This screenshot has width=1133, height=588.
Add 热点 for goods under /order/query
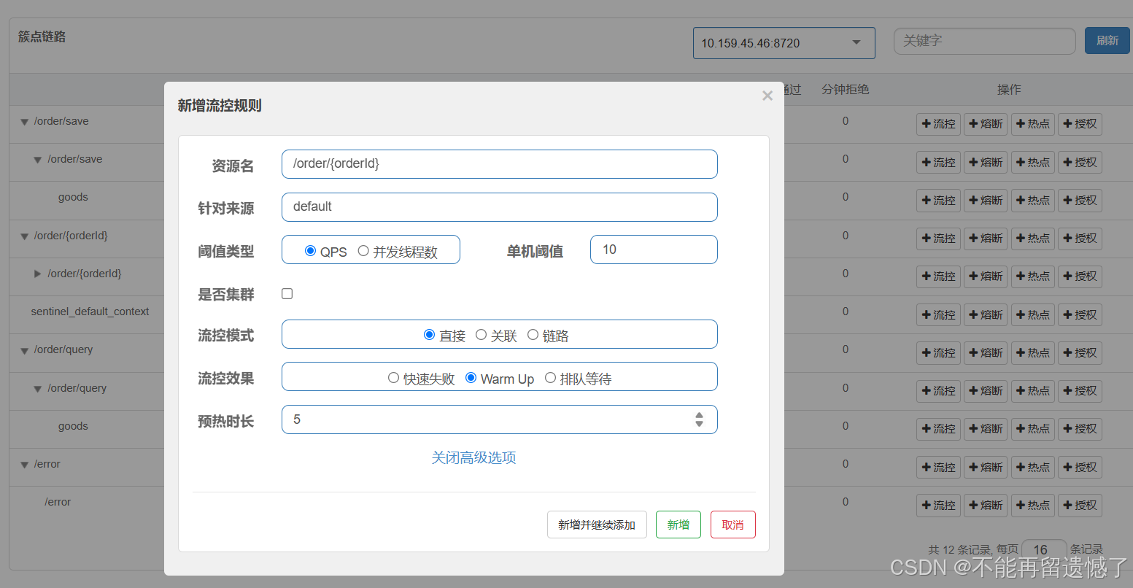pyautogui.click(x=1033, y=429)
